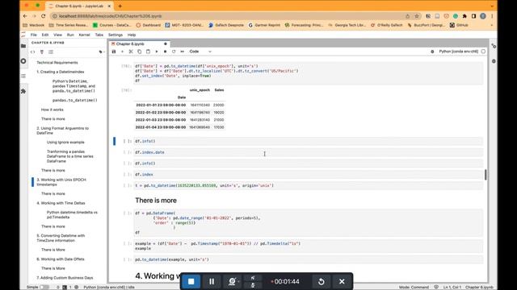This screenshot has width=517, height=290.
Task: Open the table of contents sidebar icon
Action: pyautogui.click(x=23, y=77)
